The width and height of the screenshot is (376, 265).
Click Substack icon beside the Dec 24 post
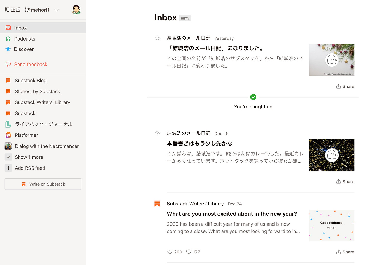click(157, 204)
